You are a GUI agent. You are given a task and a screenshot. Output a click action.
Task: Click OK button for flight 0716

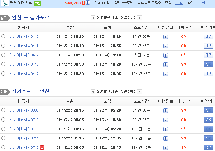[208, 129]
